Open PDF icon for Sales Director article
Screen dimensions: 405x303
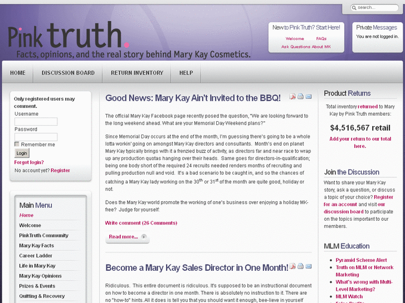pos(292,266)
